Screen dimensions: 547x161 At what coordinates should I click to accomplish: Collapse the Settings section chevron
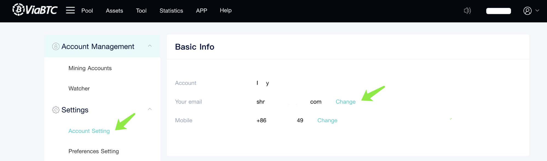tap(150, 109)
